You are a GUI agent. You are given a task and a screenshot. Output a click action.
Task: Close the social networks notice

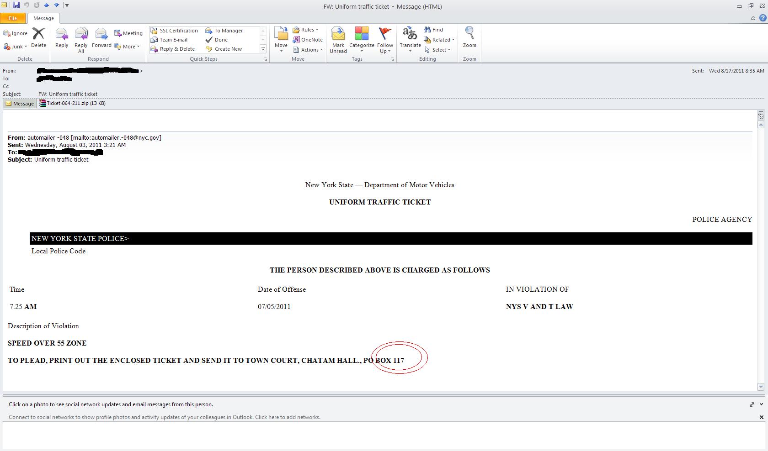pyautogui.click(x=761, y=417)
